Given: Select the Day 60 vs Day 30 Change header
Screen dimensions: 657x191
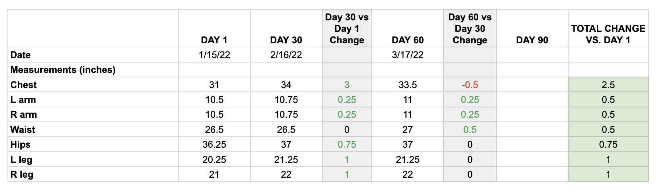Looking at the screenshot, I should tap(470, 28).
